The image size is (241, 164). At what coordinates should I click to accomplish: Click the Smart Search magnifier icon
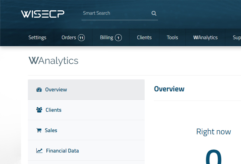[154, 13]
